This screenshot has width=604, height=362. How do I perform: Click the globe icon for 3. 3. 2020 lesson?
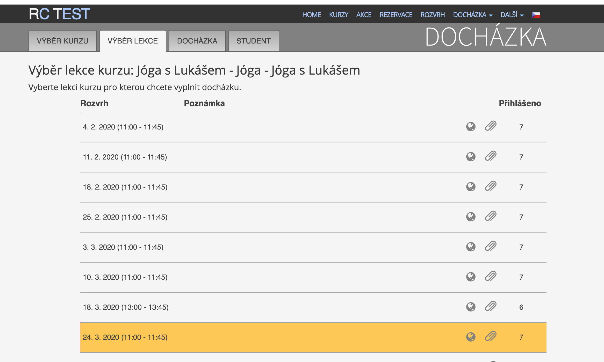[471, 247]
